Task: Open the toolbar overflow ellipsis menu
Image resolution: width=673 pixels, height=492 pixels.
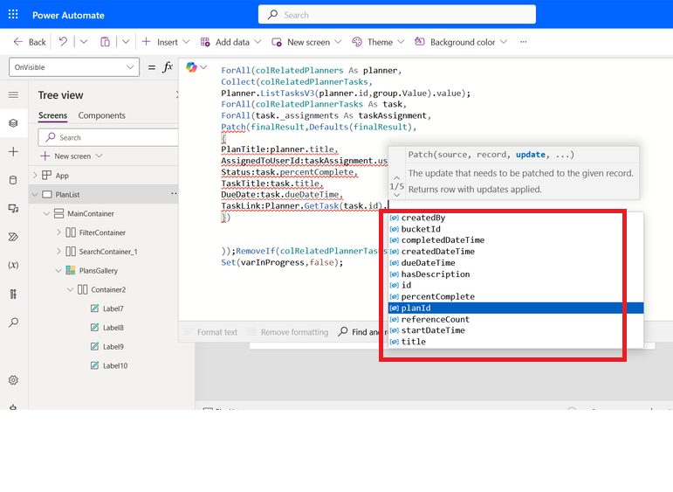Action: point(523,42)
